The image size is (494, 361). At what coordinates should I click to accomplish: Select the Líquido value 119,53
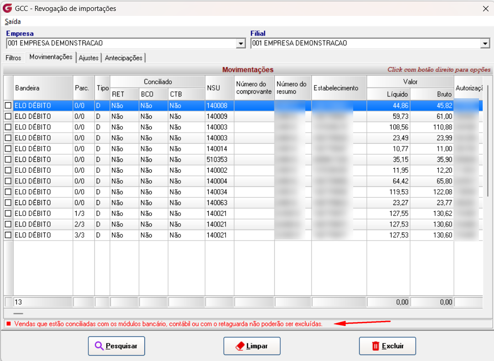pos(388,192)
